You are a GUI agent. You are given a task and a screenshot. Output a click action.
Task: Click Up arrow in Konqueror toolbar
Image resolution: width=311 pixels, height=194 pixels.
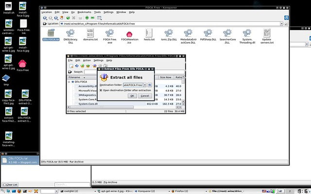(x=56, y=18)
